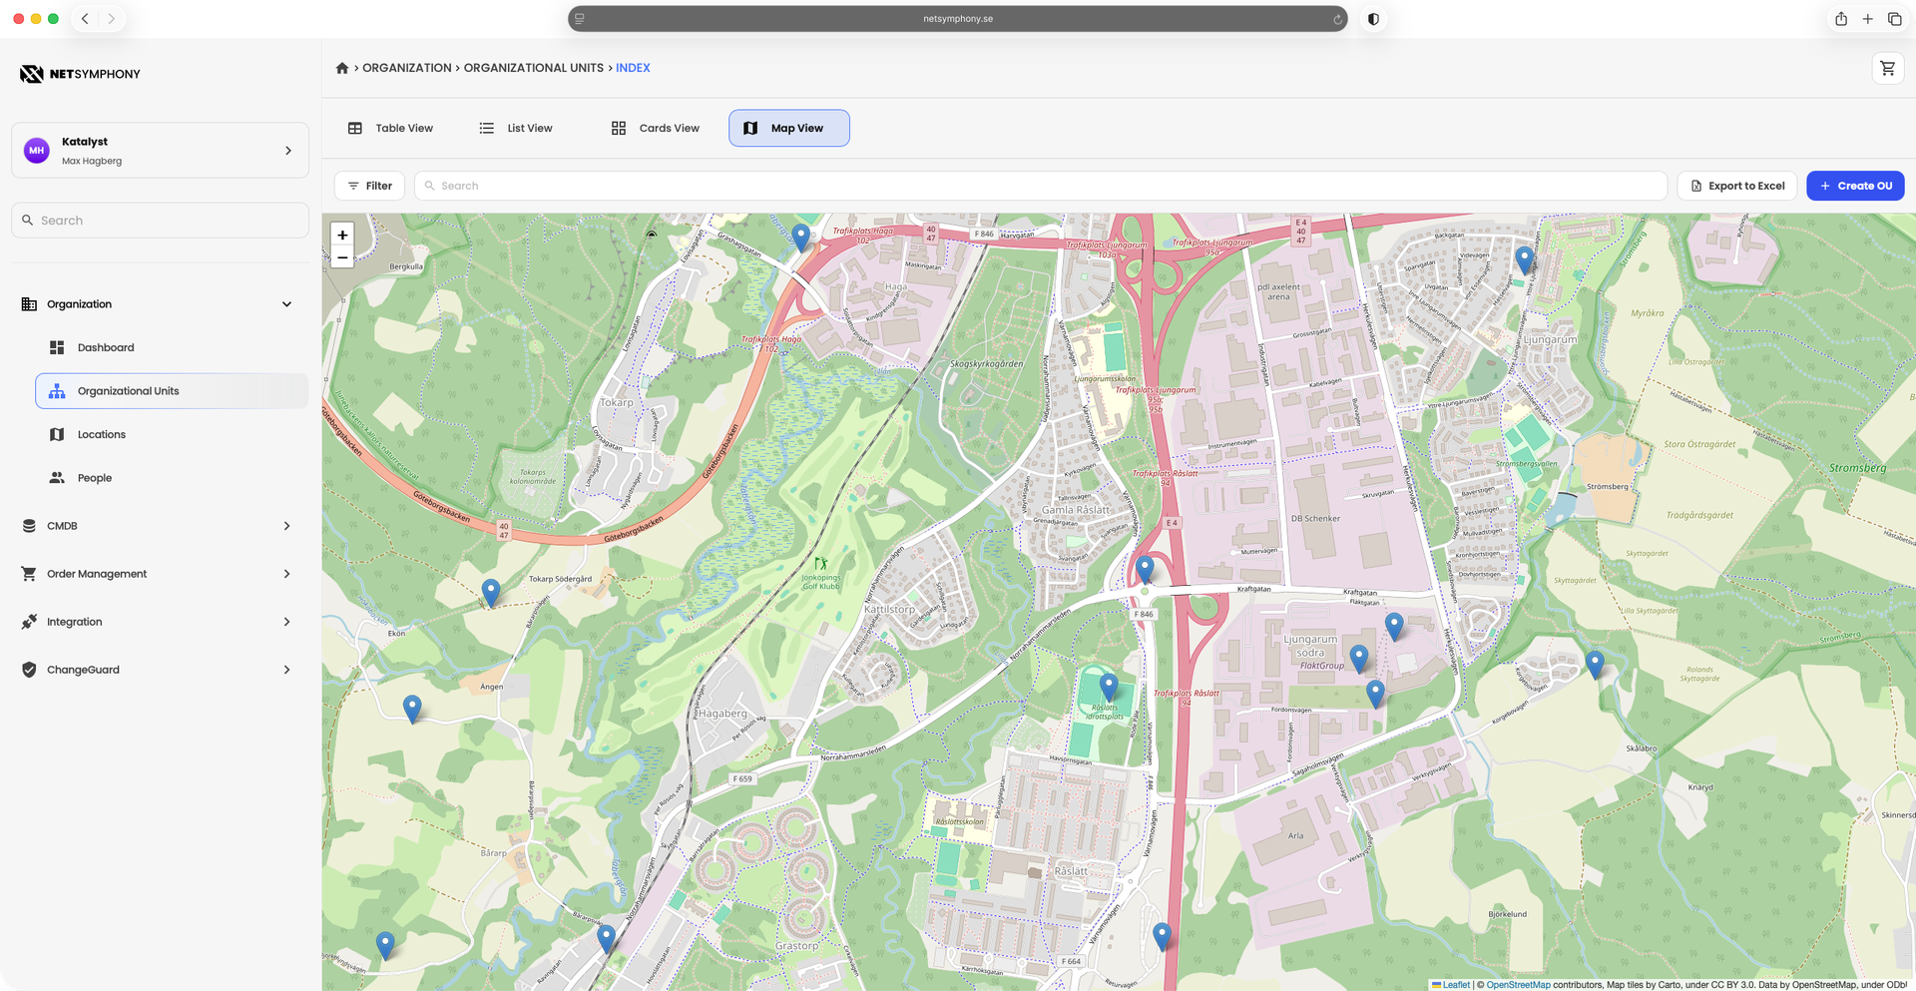Click Export to Excel
Screen dimensions: 1916x991
(x=1736, y=186)
